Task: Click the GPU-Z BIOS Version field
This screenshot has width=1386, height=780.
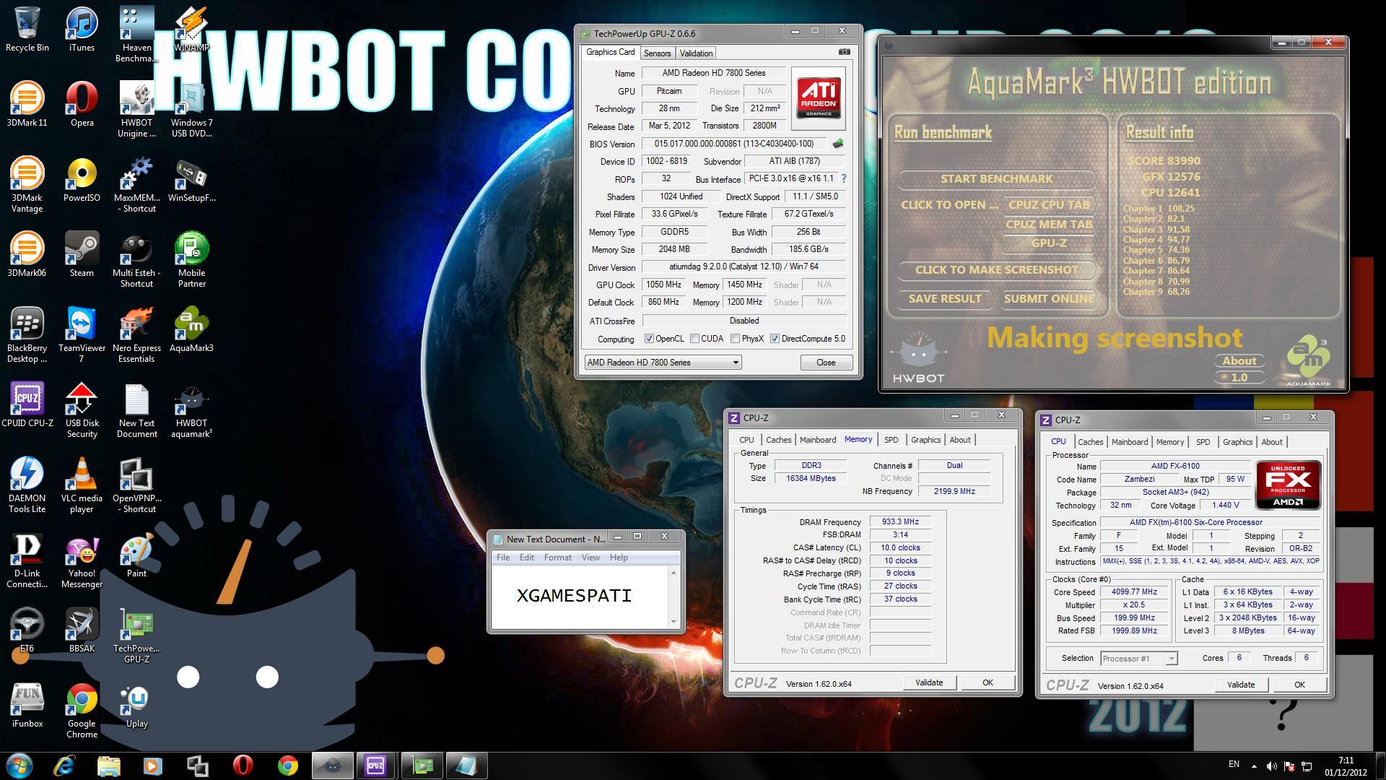Action: tap(734, 144)
